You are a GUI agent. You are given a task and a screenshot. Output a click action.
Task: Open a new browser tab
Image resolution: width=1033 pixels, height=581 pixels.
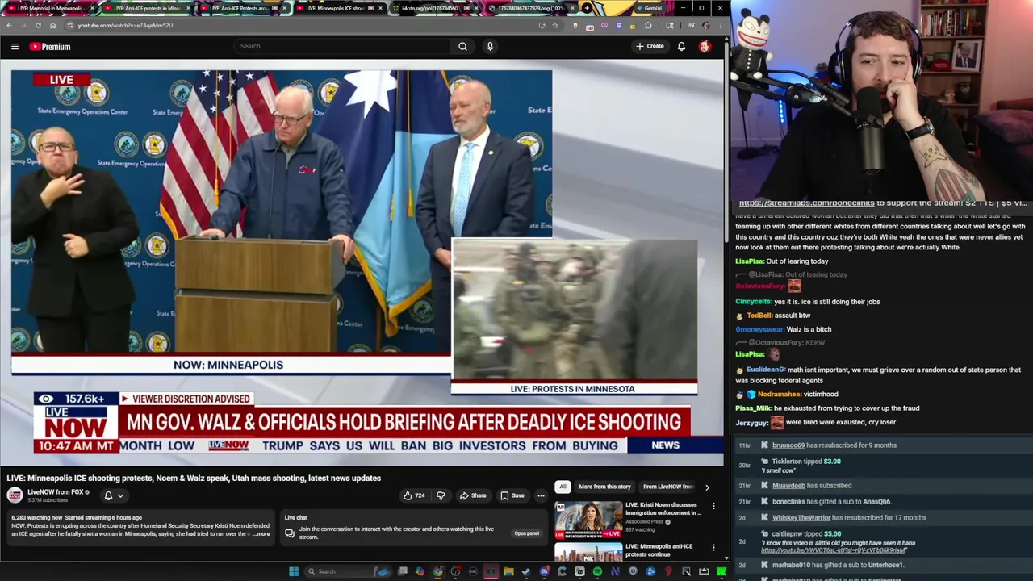click(x=587, y=8)
